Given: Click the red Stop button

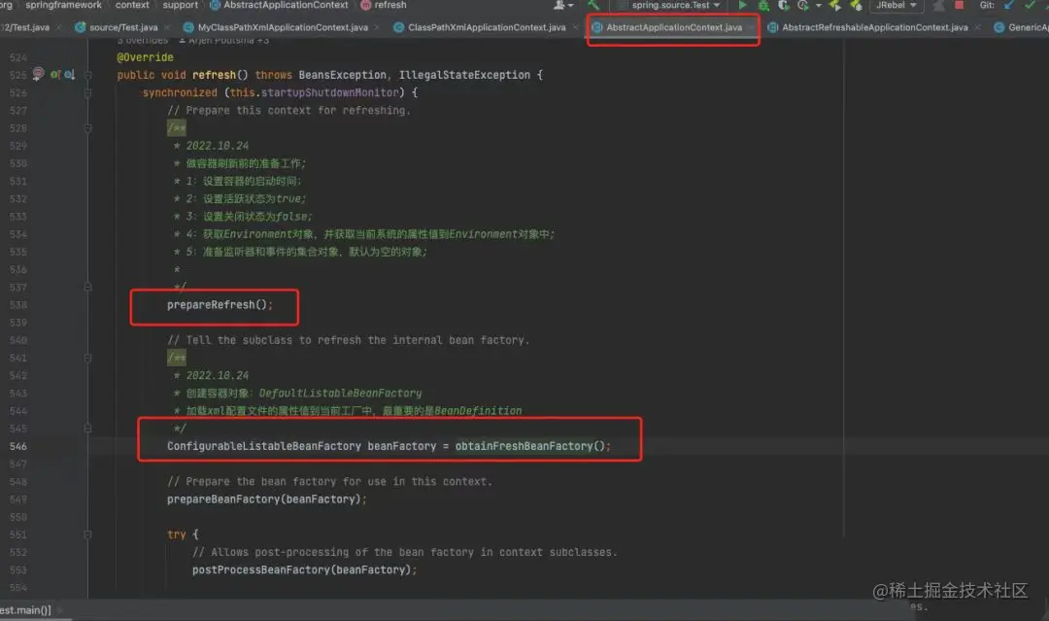Looking at the screenshot, I should pyautogui.click(x=959, y=5).
